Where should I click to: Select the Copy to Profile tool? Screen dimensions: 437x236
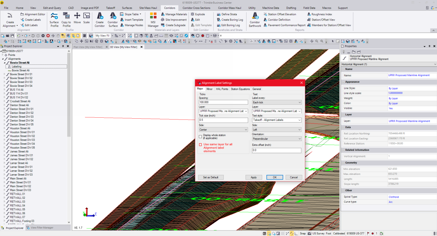point(66,20)
